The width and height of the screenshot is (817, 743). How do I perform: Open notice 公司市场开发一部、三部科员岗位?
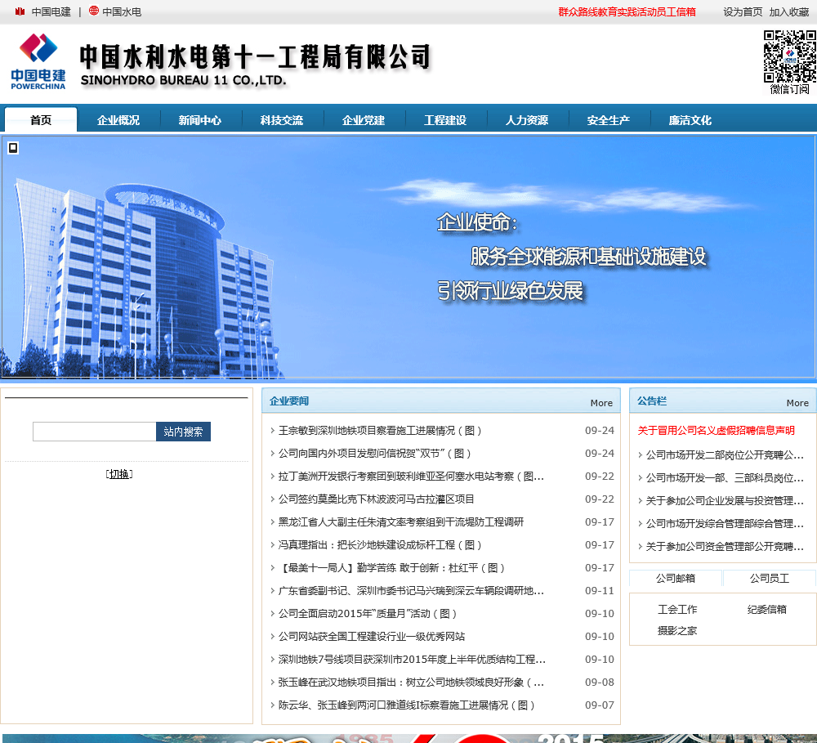725,479
